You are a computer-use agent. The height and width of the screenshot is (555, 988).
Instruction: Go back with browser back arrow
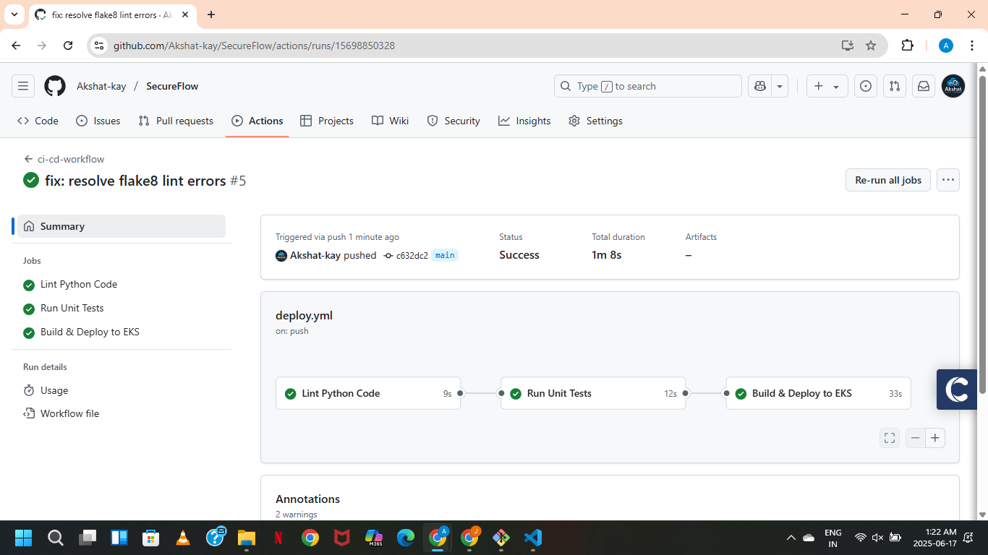click(x=16, y=46)
